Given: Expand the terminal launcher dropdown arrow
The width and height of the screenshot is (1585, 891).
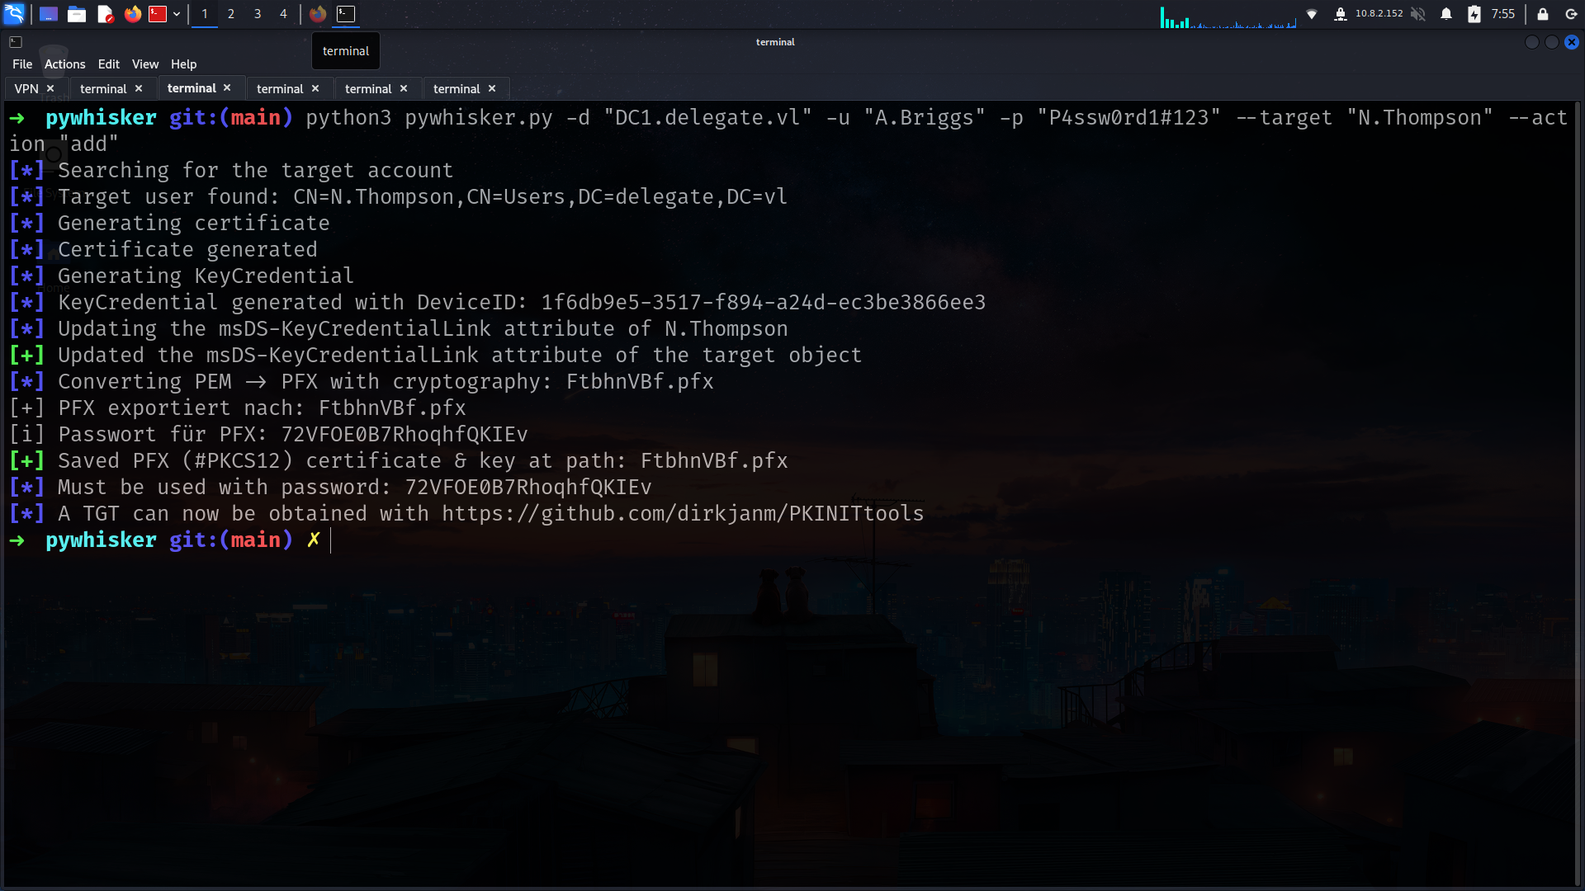Looking at the screenshot, I should click(x=177, y=14).
